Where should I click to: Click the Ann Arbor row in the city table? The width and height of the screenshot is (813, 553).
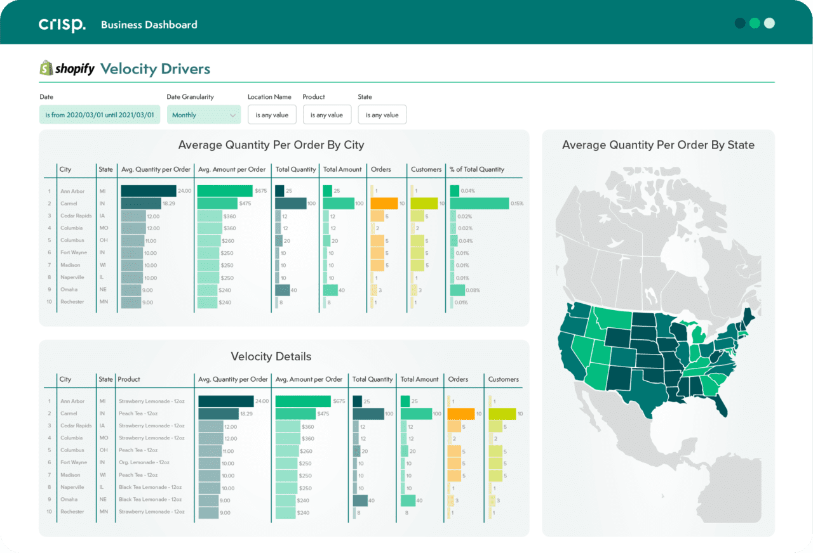coord(72,191)
